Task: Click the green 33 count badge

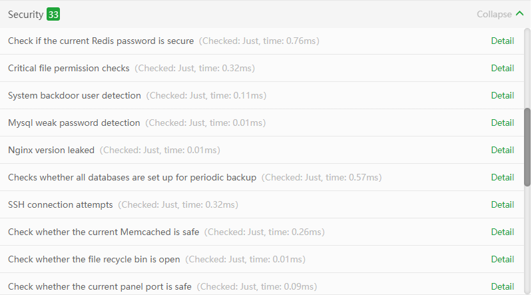Action: pos(53,14)
